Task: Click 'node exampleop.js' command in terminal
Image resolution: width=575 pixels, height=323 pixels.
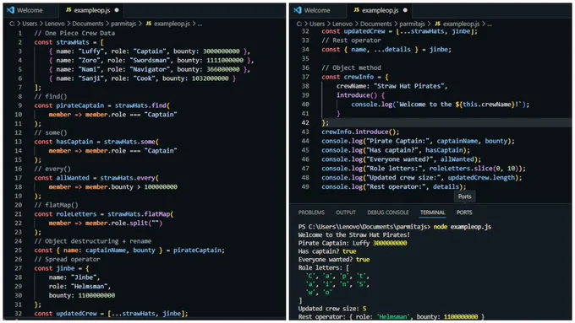Action: (462, 227)
